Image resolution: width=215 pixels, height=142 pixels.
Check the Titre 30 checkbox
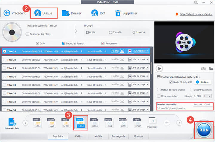click(x=5, y=76)
